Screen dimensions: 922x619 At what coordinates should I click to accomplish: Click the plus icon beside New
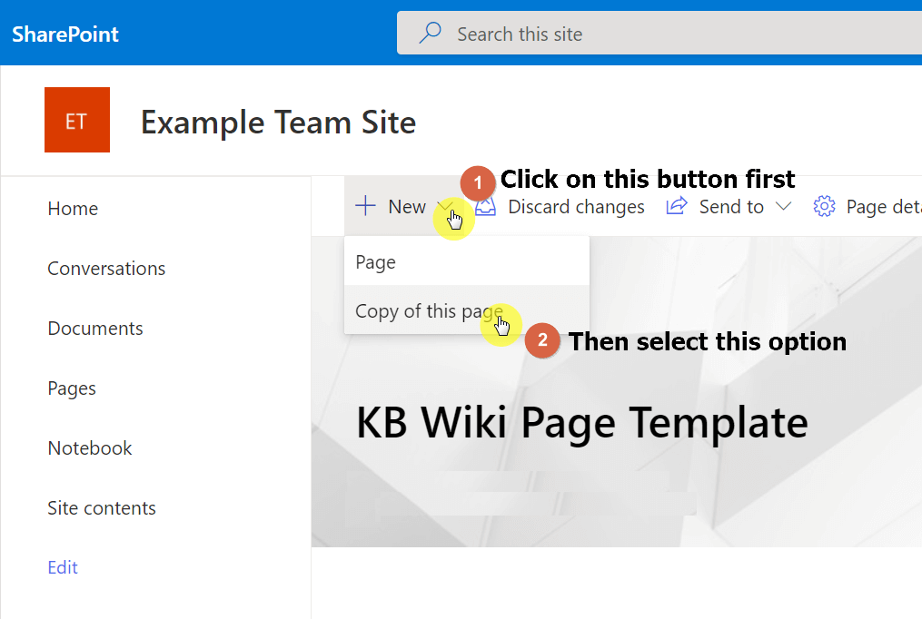pyautogui.click(x=365, y=205)
